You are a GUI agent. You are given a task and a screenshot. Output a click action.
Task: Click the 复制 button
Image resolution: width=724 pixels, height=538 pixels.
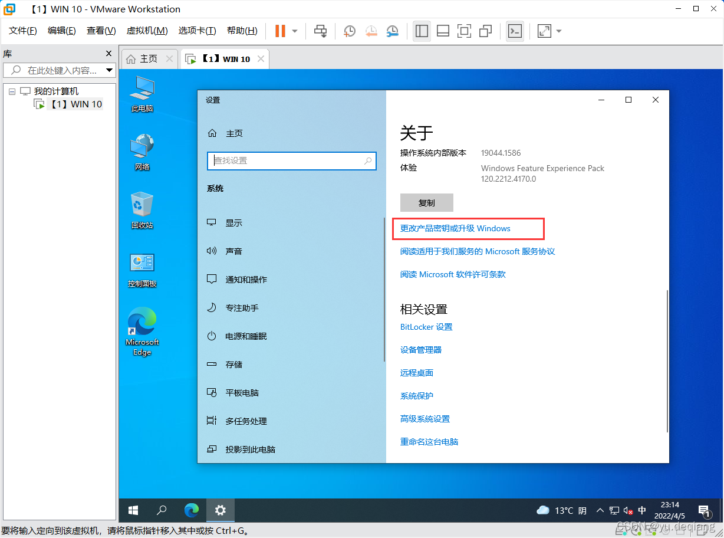(x=427, y=202)
